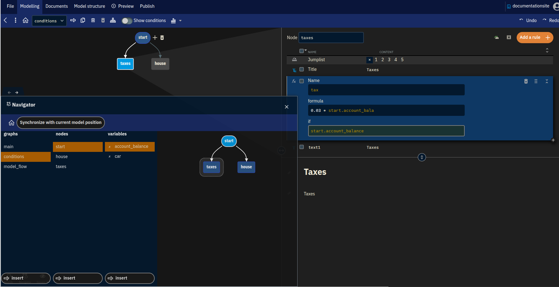Navigate to previous graph history arrow
This screenshot has height=287, width=559.
9,93
